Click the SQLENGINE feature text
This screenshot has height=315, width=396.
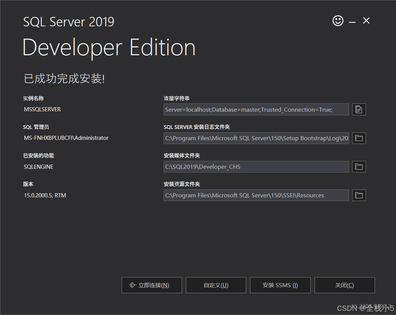(38, 167)
